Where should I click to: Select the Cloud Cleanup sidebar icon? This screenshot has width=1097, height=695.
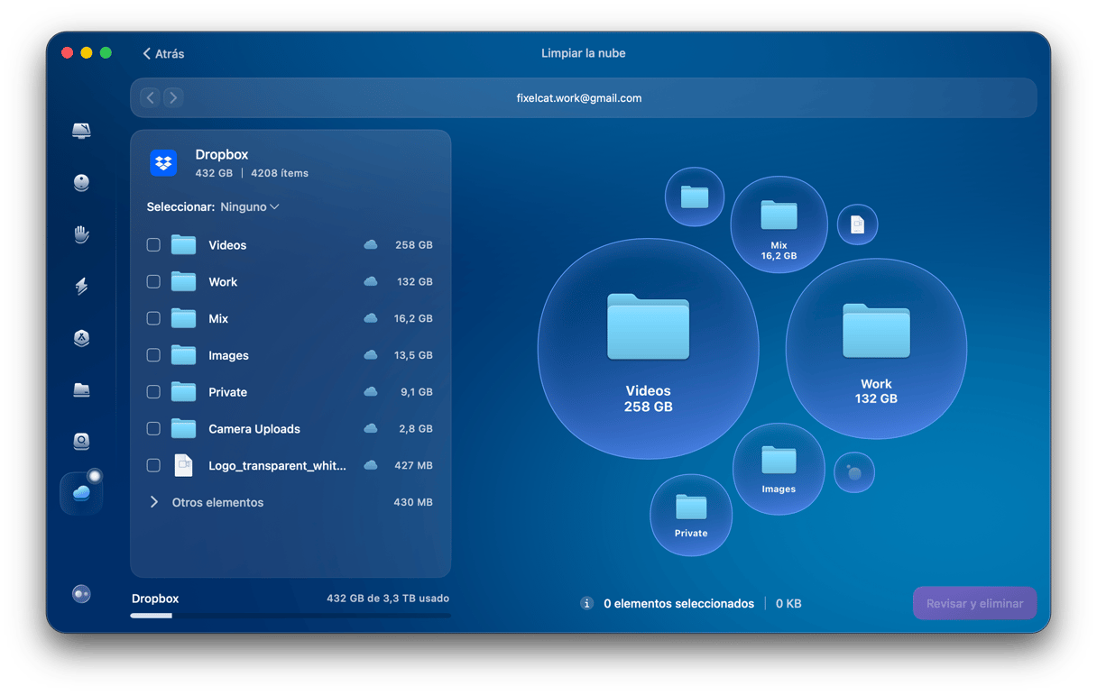81,493
